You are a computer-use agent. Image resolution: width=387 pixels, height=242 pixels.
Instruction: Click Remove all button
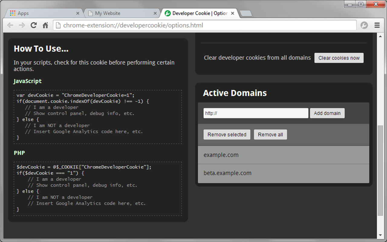pyautogui.click(x=270, y=135)
